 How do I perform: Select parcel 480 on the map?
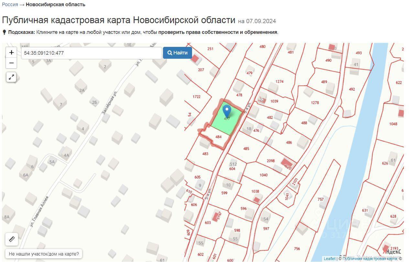[262, 47]
